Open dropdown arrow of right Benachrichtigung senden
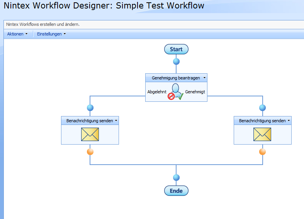This screenshot has height=219, width=304. (x=289, y=121)
